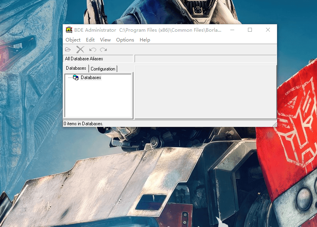Maximize the BDE Administrator window

tap(250, 30)
